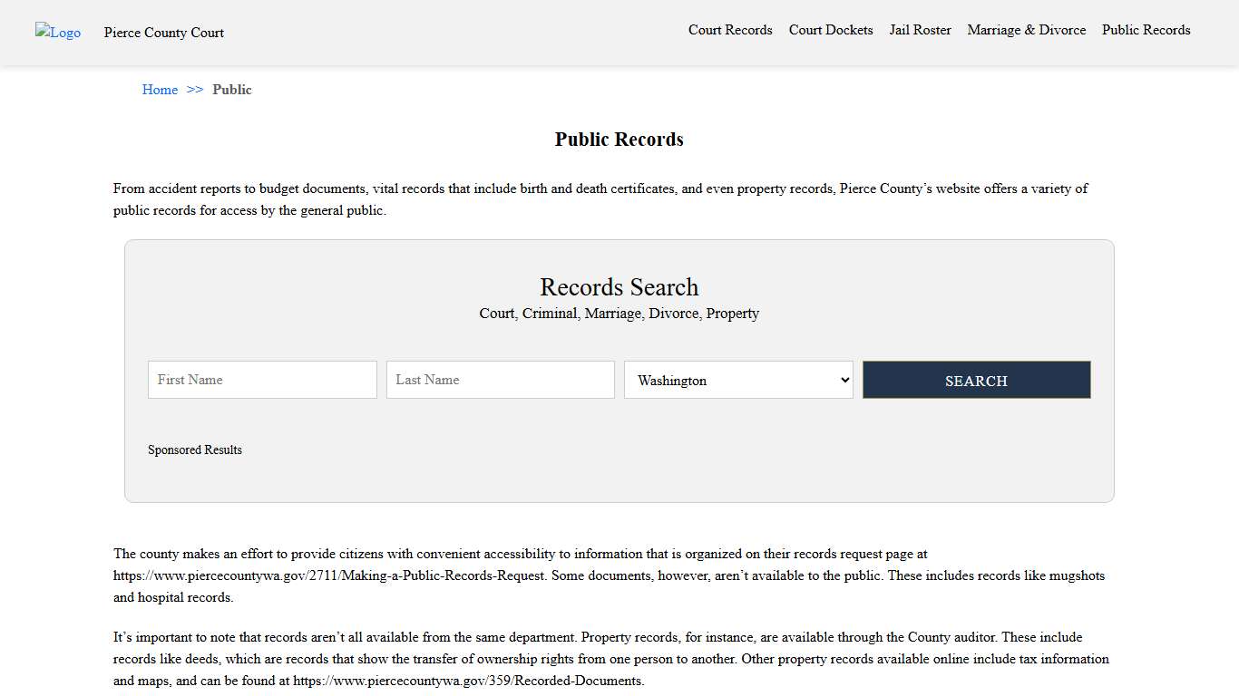Open Court Dockets from the navigation
The image size is (1239, 696).
point(830,30)
